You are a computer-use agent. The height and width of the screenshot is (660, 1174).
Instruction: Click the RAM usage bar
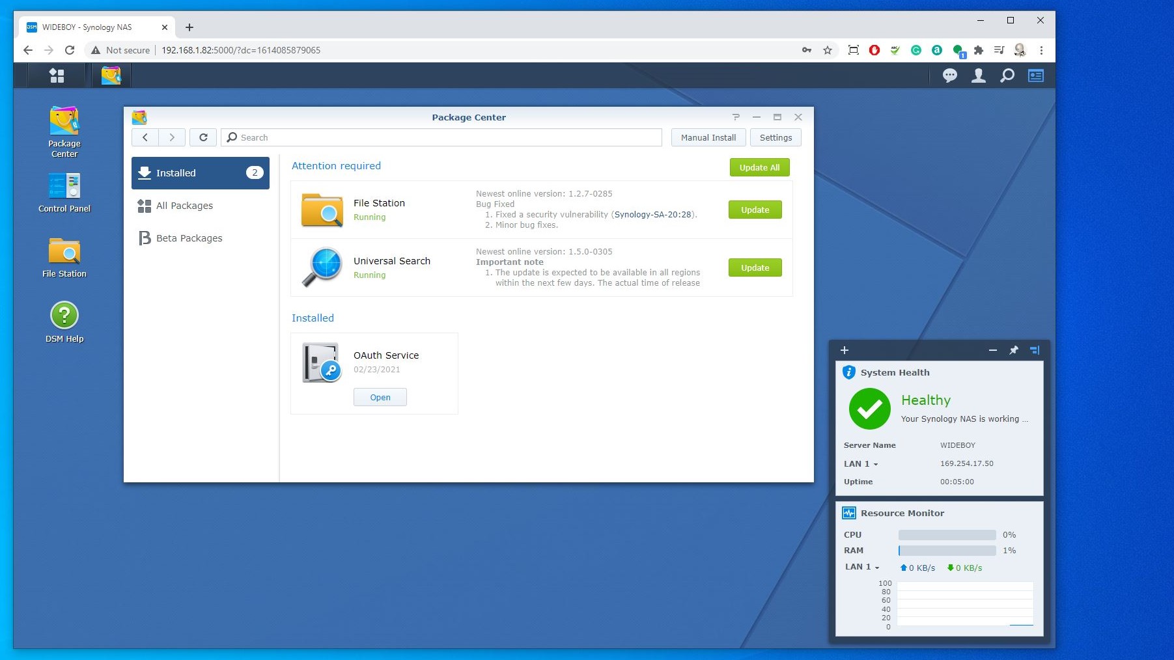click(x=947, y=551)
